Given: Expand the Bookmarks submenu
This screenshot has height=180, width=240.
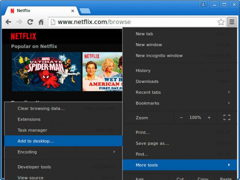Looking at the screenshot, I should 180,103.
